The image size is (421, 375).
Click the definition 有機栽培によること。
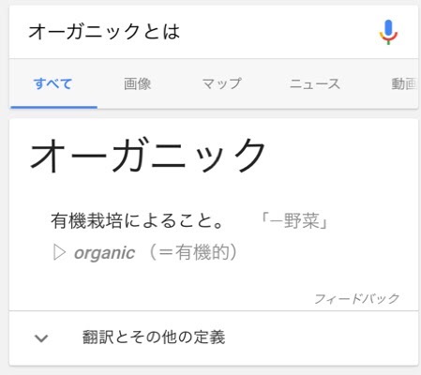tap(138, 220)
